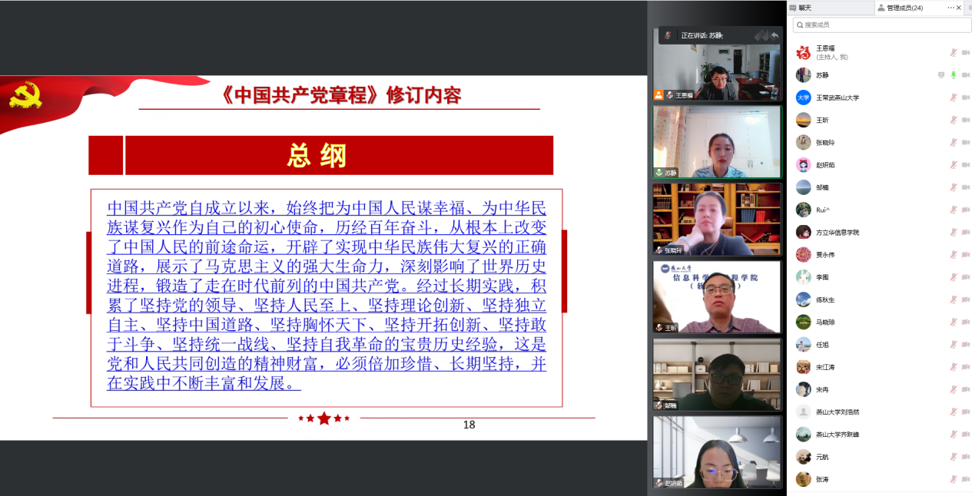The width and height of the screenshot is (972, 496).
Task: Click the underlined 总纲 paragraph text link
Action: point(327,295)
